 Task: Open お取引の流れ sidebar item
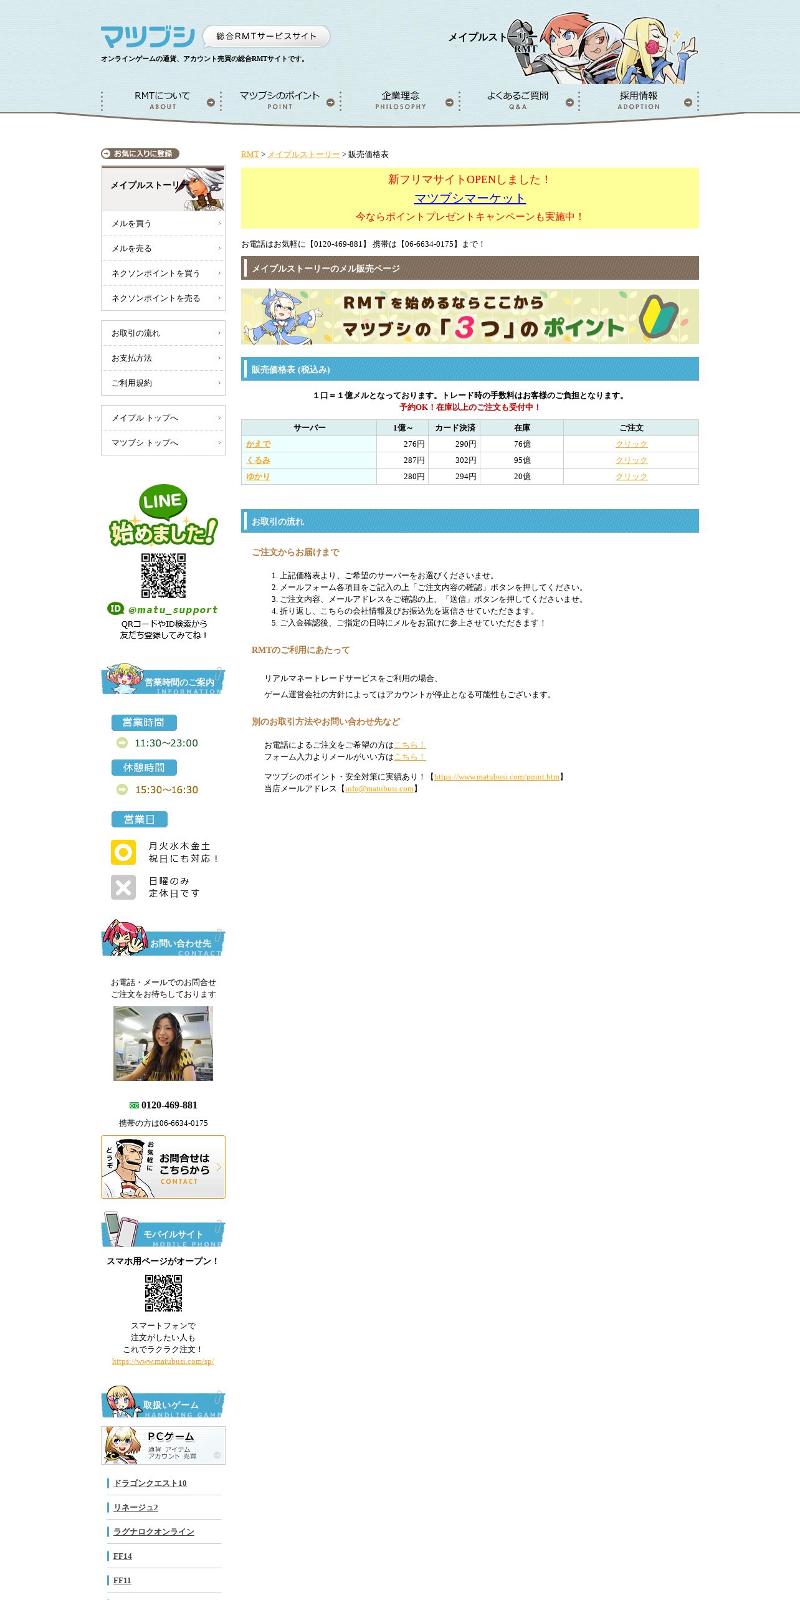(163, 333)
